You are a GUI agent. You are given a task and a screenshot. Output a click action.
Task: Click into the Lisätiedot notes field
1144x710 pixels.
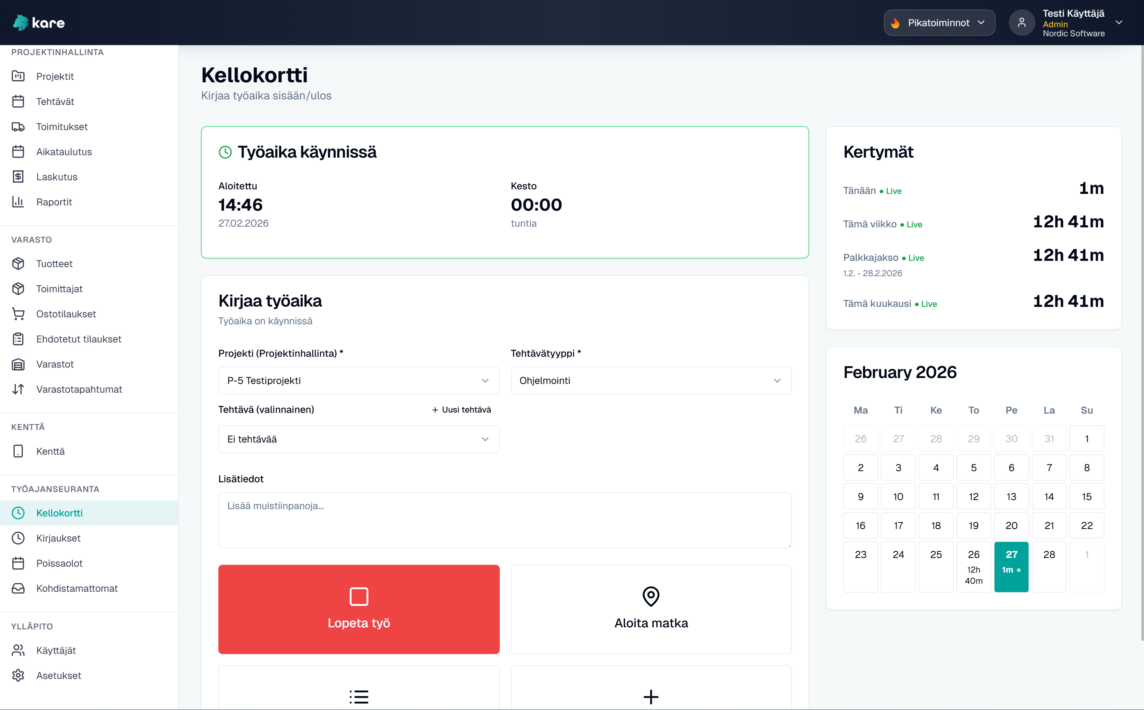[x=504, y=520]
